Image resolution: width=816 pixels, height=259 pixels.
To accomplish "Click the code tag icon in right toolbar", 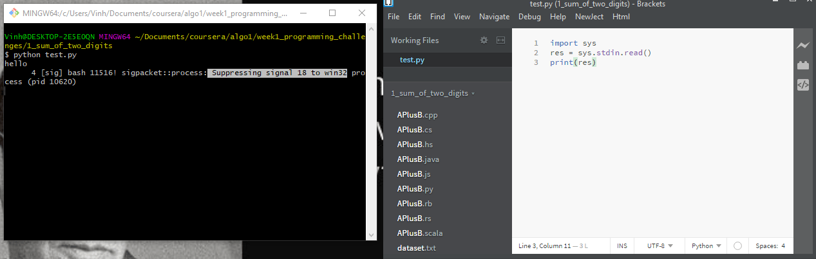I will (x=802, y=85).
